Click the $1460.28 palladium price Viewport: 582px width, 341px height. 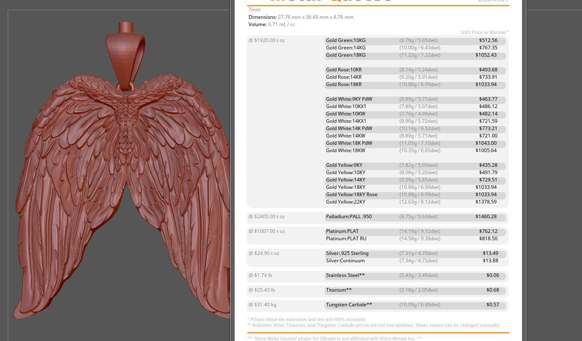point(486,217)
